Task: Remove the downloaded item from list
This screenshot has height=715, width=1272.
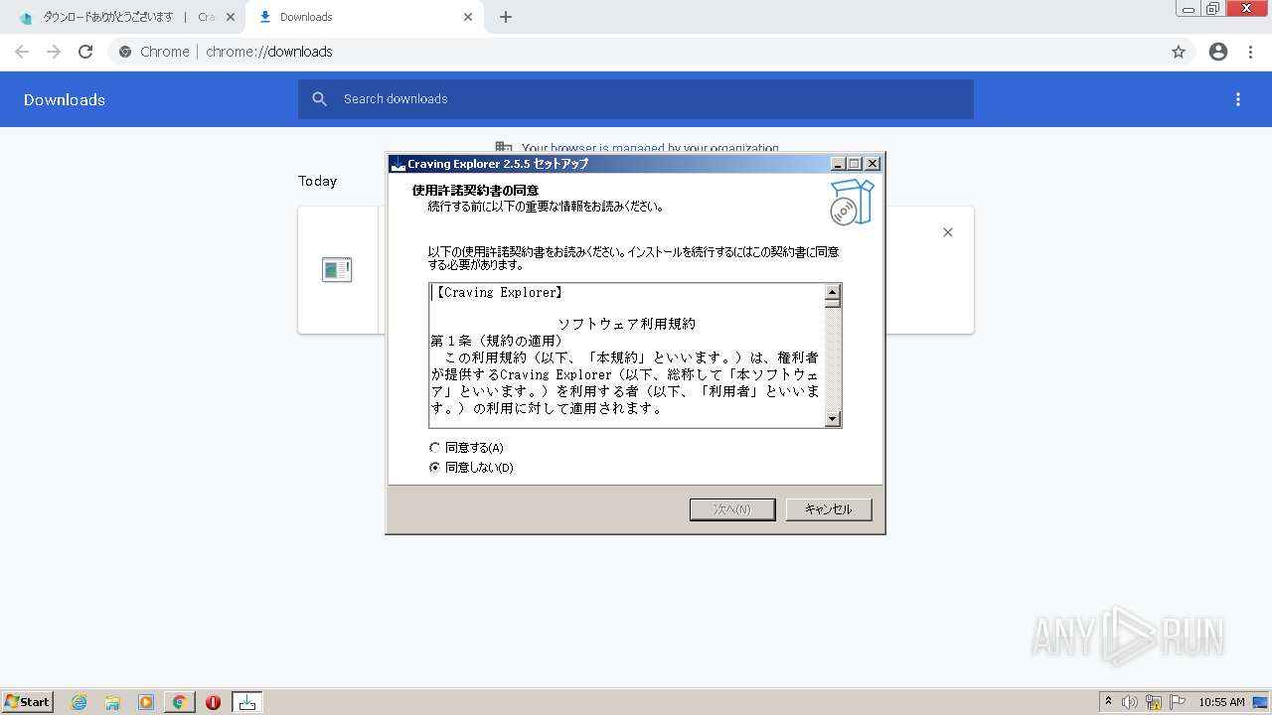Action: tap(948, 232)
